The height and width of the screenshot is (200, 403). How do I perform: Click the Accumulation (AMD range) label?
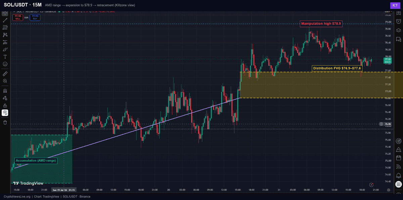36,160
